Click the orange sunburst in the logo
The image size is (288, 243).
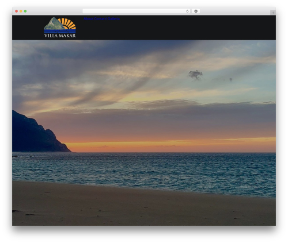(x=67, y=24)
